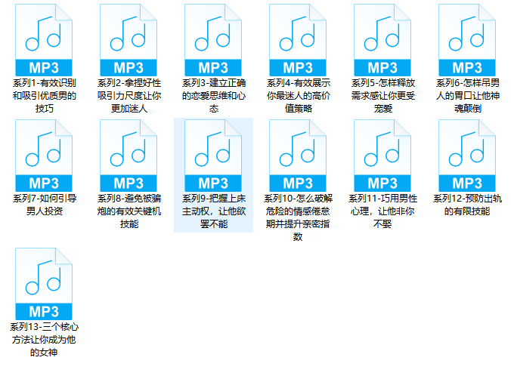The width and height of the screenshot is (511, 373).
Task: Click the file name 系列9-把握上床主动权，让他欲罢不能
Action: 214,211
